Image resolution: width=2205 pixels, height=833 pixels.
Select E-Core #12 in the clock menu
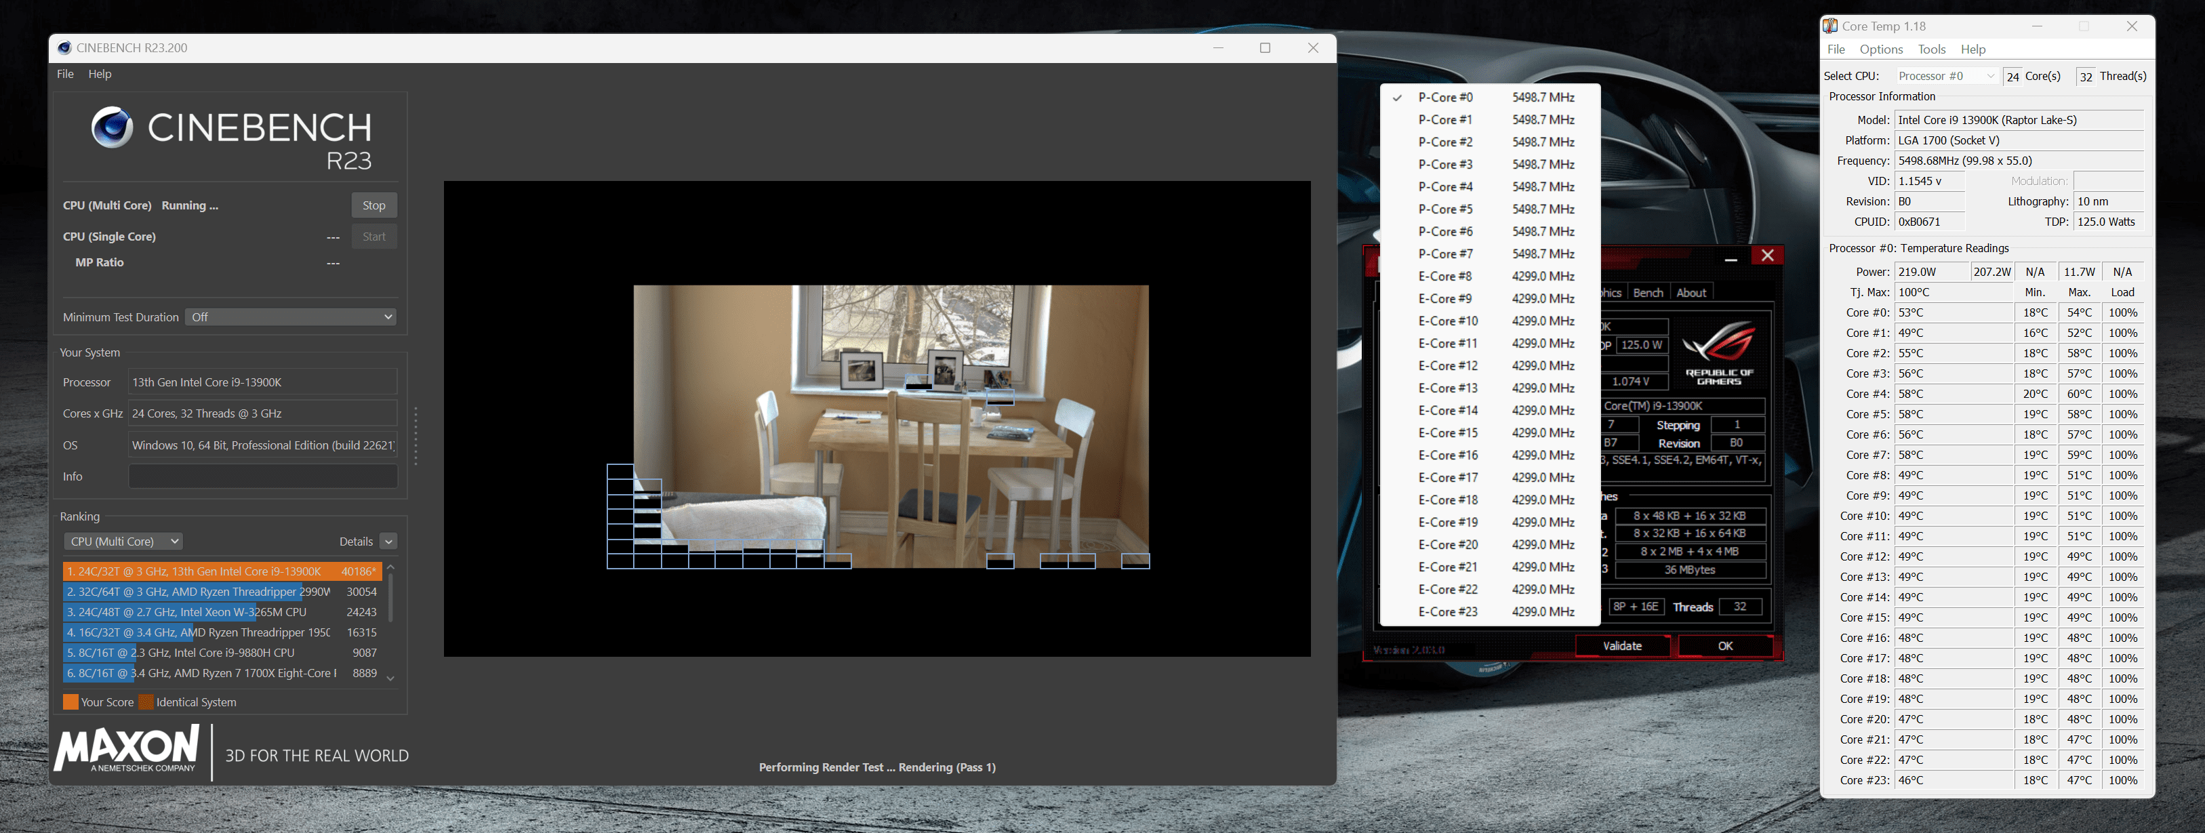1489,365
